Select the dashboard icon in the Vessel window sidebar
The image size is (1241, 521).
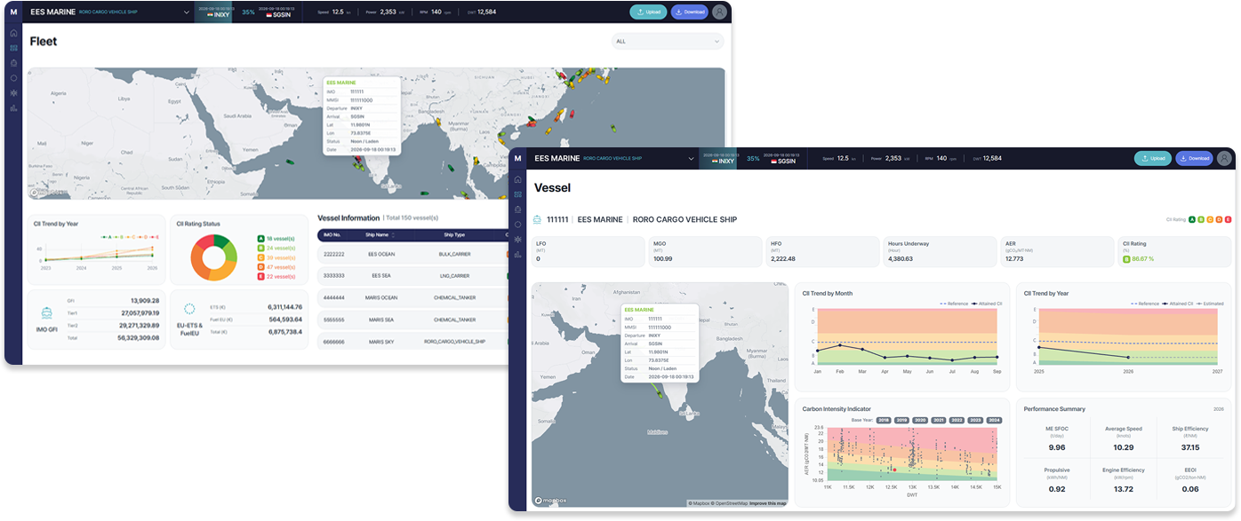517,194
